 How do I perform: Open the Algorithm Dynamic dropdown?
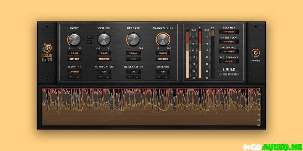coord(75,72)
